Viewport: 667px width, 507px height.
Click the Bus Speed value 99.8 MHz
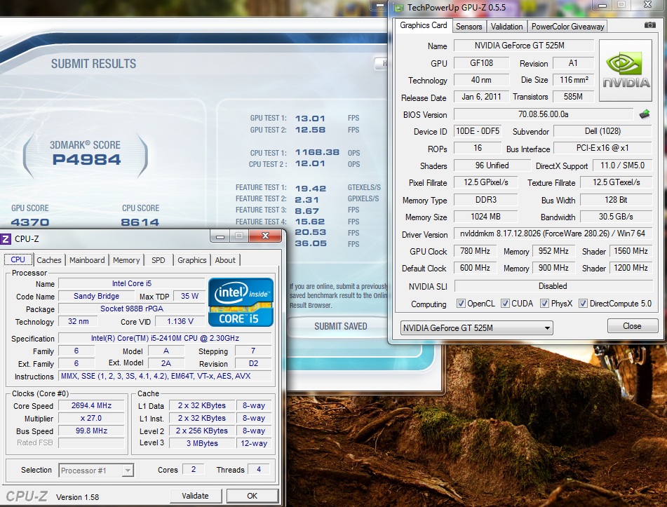coord(91,431)
